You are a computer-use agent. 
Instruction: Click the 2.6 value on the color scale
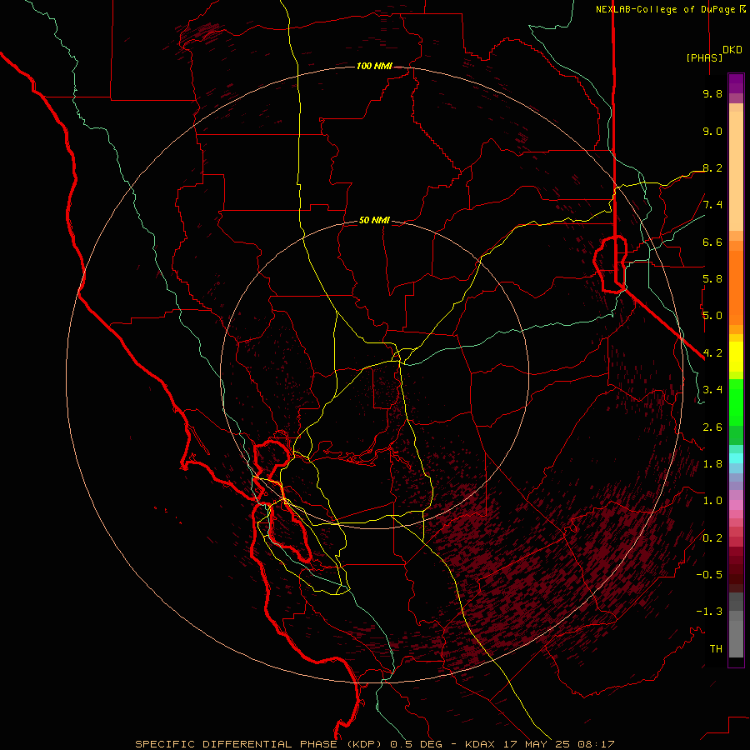coord(712,427)
